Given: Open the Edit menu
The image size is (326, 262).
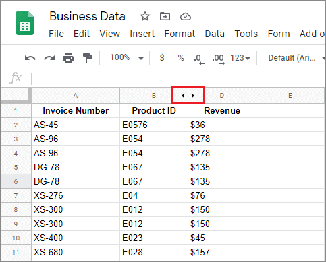Looking at the screenshot, I should [82, 34].
